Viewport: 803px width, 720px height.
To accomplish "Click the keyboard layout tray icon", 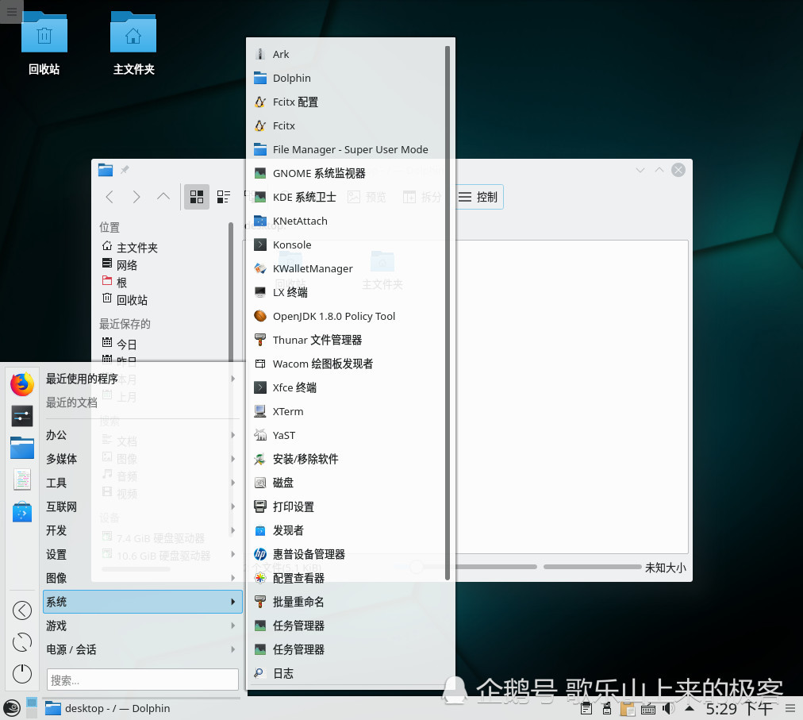I will tap(648, 709).
